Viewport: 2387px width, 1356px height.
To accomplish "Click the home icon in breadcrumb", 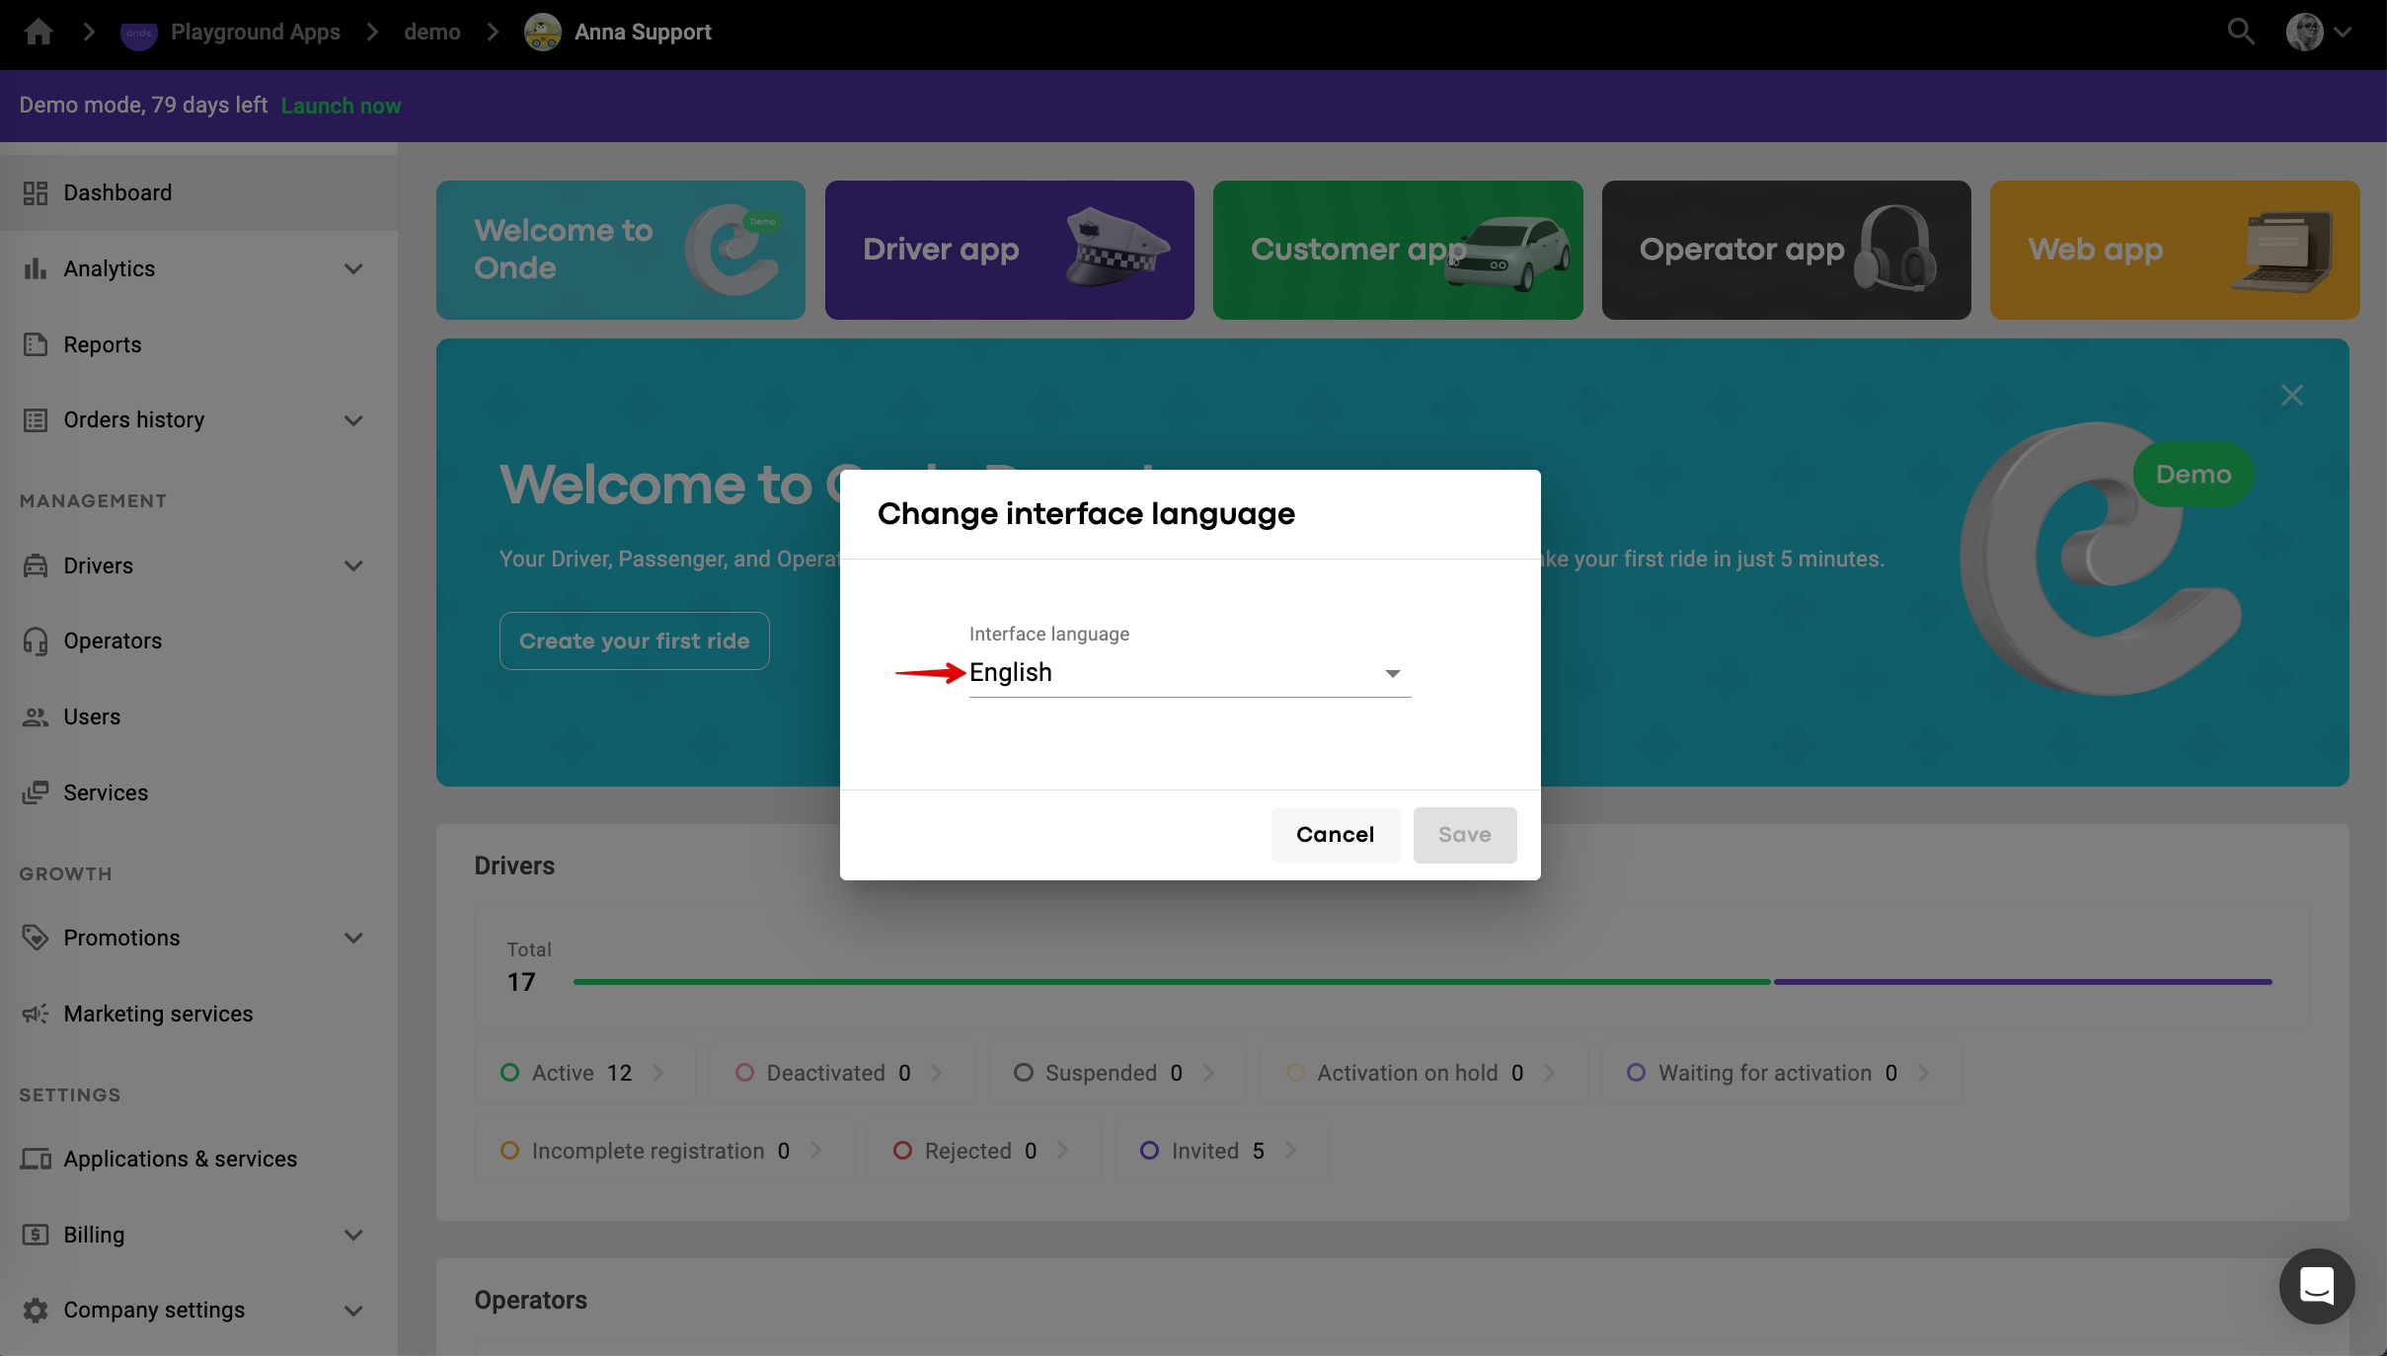I will tap(38, 32).
